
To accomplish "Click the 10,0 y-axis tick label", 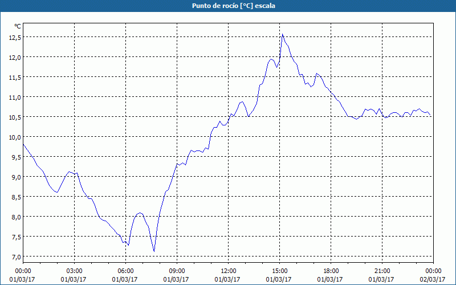I will click(x=14, y=137).
